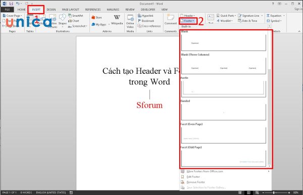Click the Undo arrow in title bar
Image resolution: width=303 pixels, height=195 pixels.
click(x=18, y=4)
